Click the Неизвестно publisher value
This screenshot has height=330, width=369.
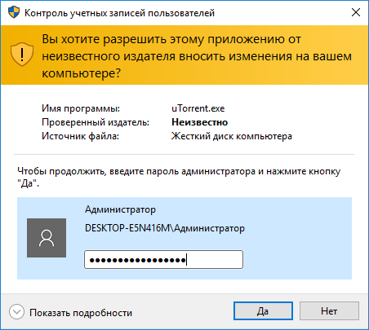tap(199, 122)
